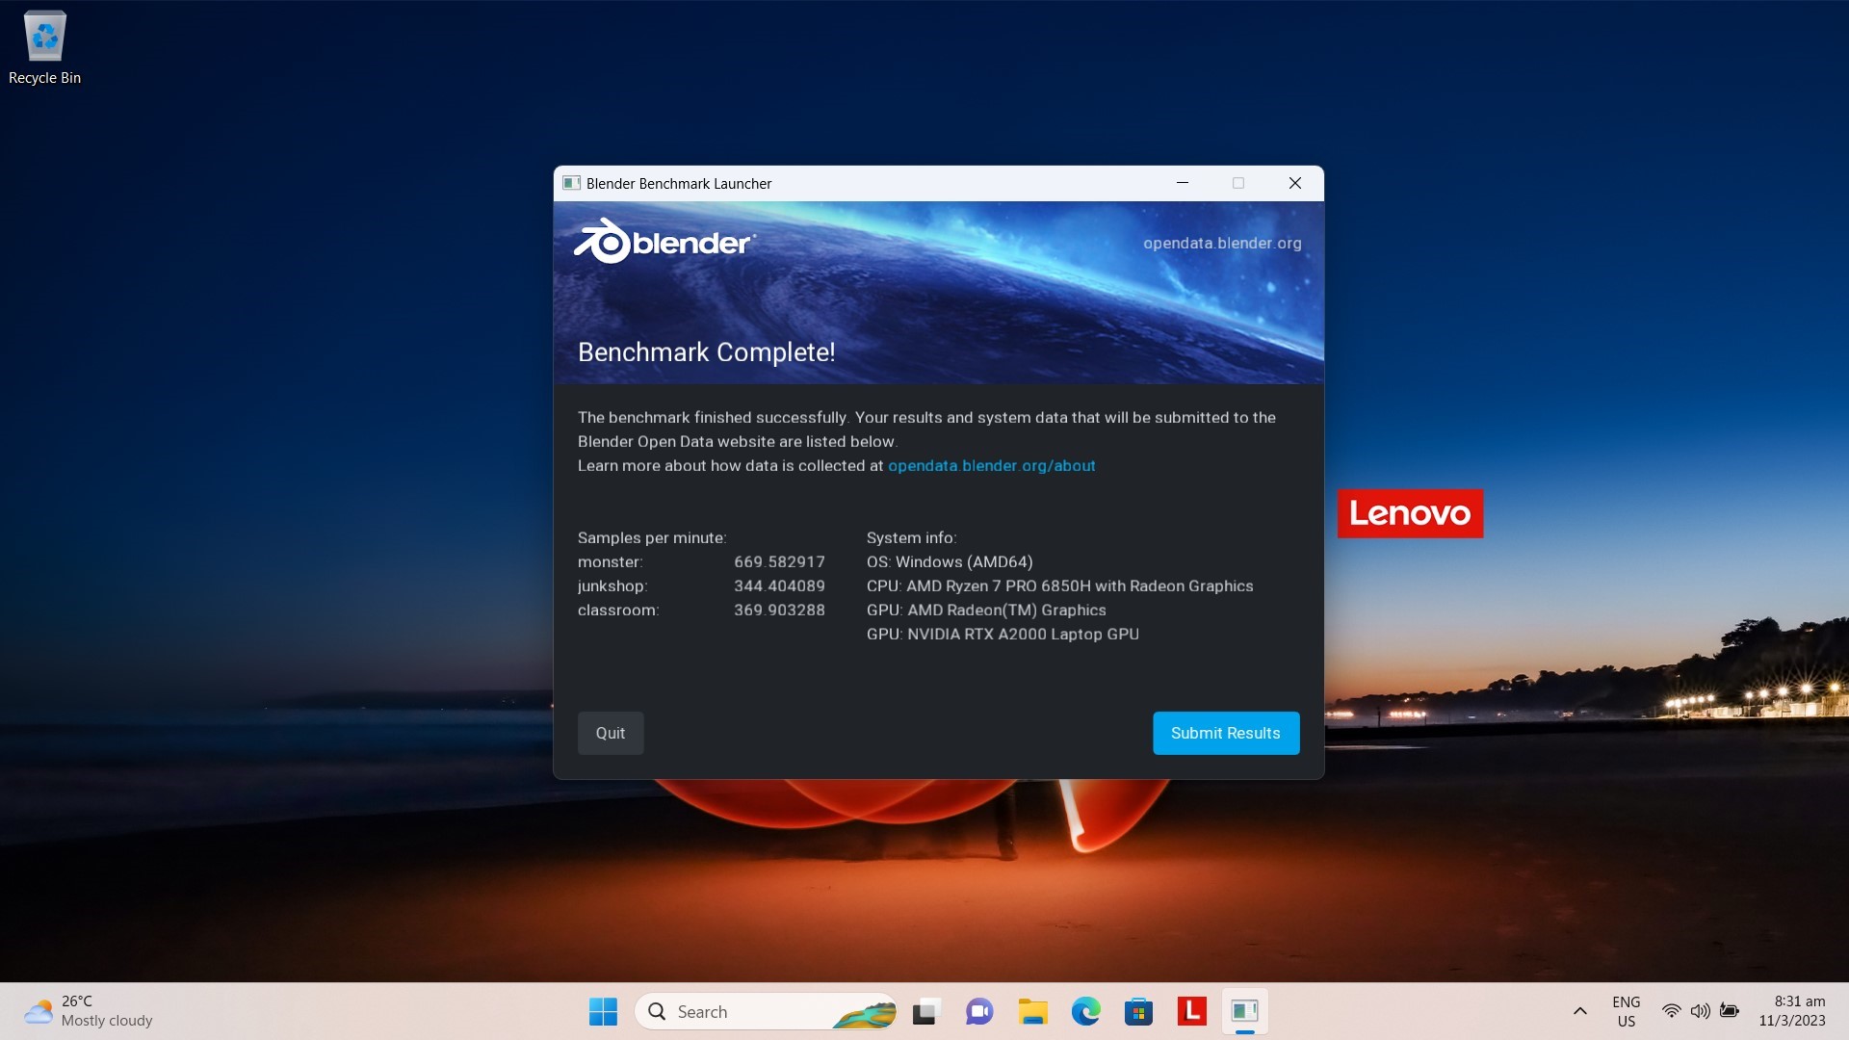The image size is (1849, 1040).
Task: Open the weather widget showing 26°C
Action: pos(89,1011)
